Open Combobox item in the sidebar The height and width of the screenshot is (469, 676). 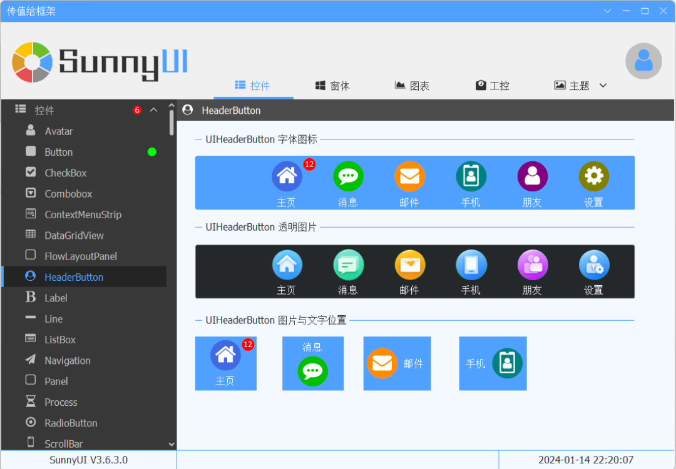[68, 194]
